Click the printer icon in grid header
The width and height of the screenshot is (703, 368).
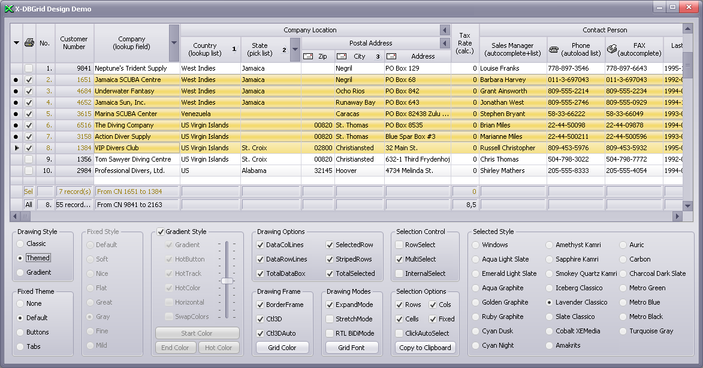(x=29, y=43)
